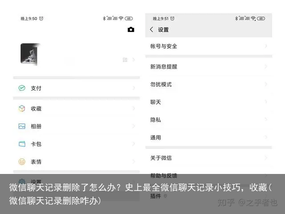Expand the 收藏 row chevron
The width and height of the screenshot is (285, 214).
tap(134, 109)
